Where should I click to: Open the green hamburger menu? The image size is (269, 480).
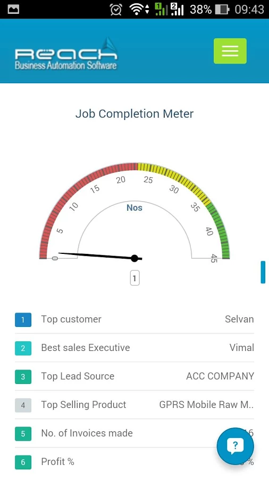(x=230, y=51)
